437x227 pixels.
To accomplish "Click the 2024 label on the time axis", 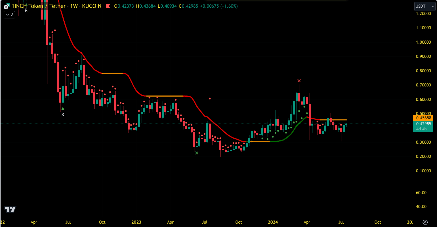I will coord(273,222).
